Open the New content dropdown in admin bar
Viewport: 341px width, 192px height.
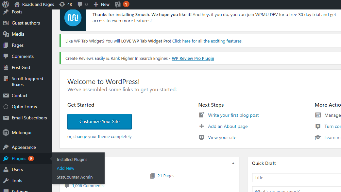click(102, 4)
